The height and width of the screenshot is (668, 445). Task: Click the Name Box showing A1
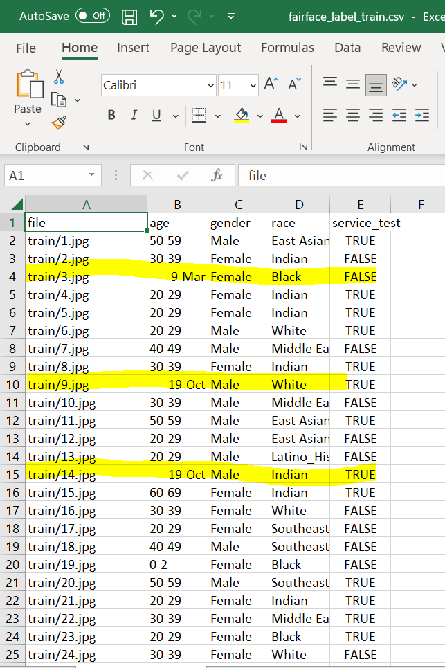click(45, 175)
